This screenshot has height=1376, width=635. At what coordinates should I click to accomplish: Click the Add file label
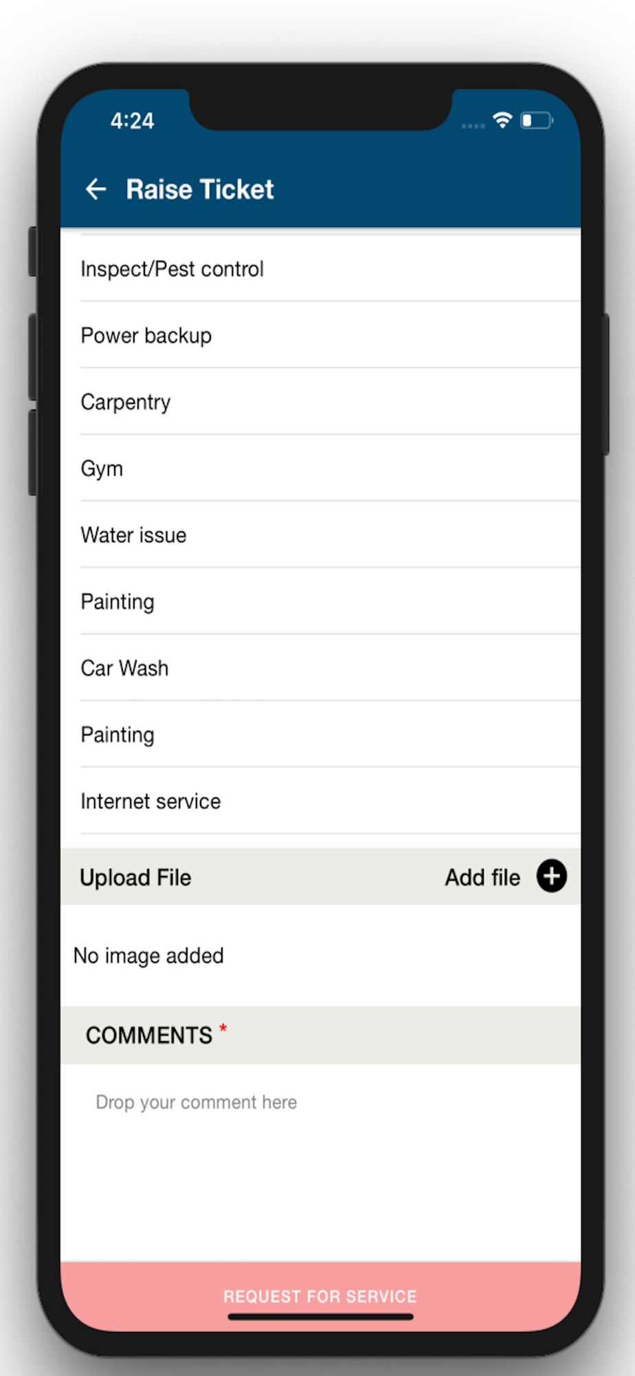482,878
